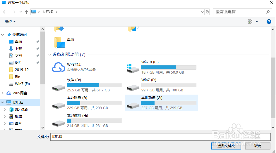This screenshot has height=153, width=276.
Task: Click the computer icon in address bar
Action: (34, 12)
